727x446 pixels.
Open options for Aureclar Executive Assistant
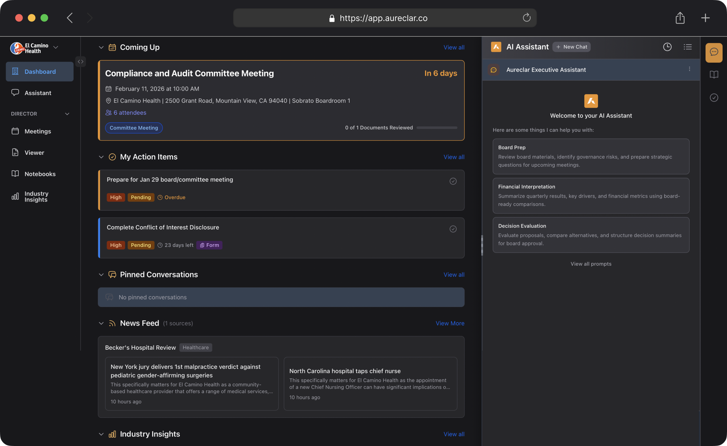689,69
